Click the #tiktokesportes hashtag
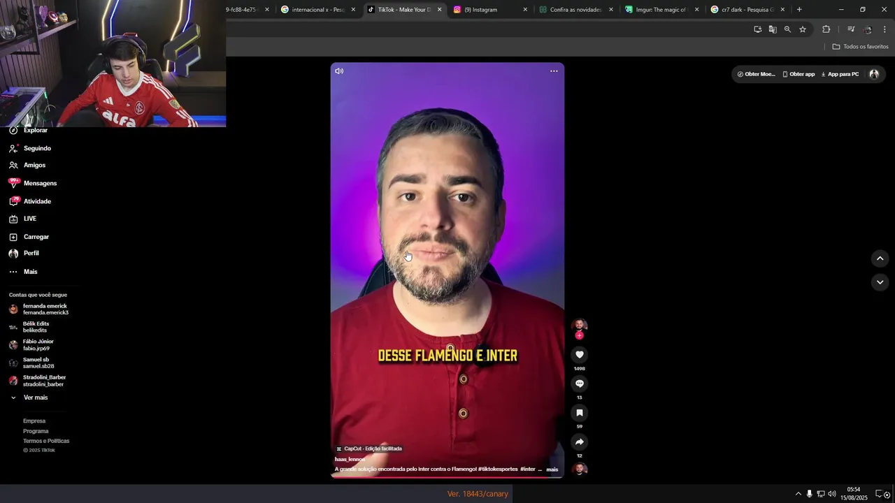The width and height of the screenshot is (895, 503). point(499,469)
